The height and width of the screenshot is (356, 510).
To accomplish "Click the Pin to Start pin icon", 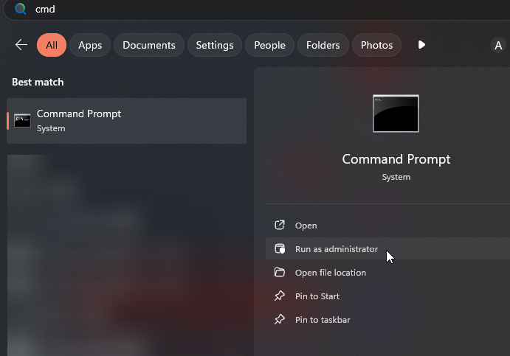I will [280, 296].
